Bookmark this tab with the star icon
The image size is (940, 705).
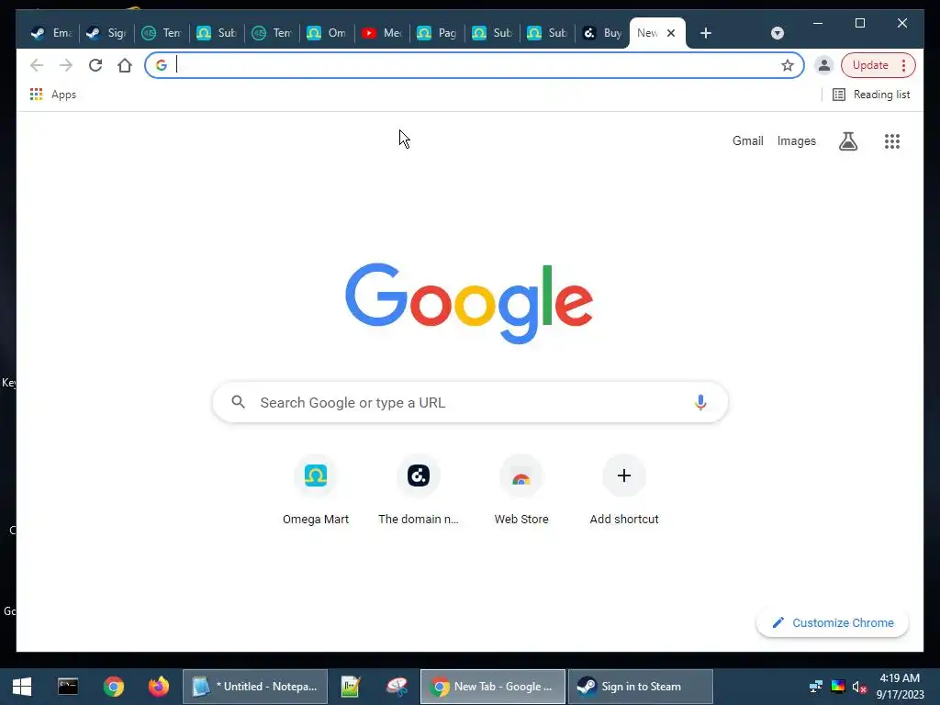point(787,65)
